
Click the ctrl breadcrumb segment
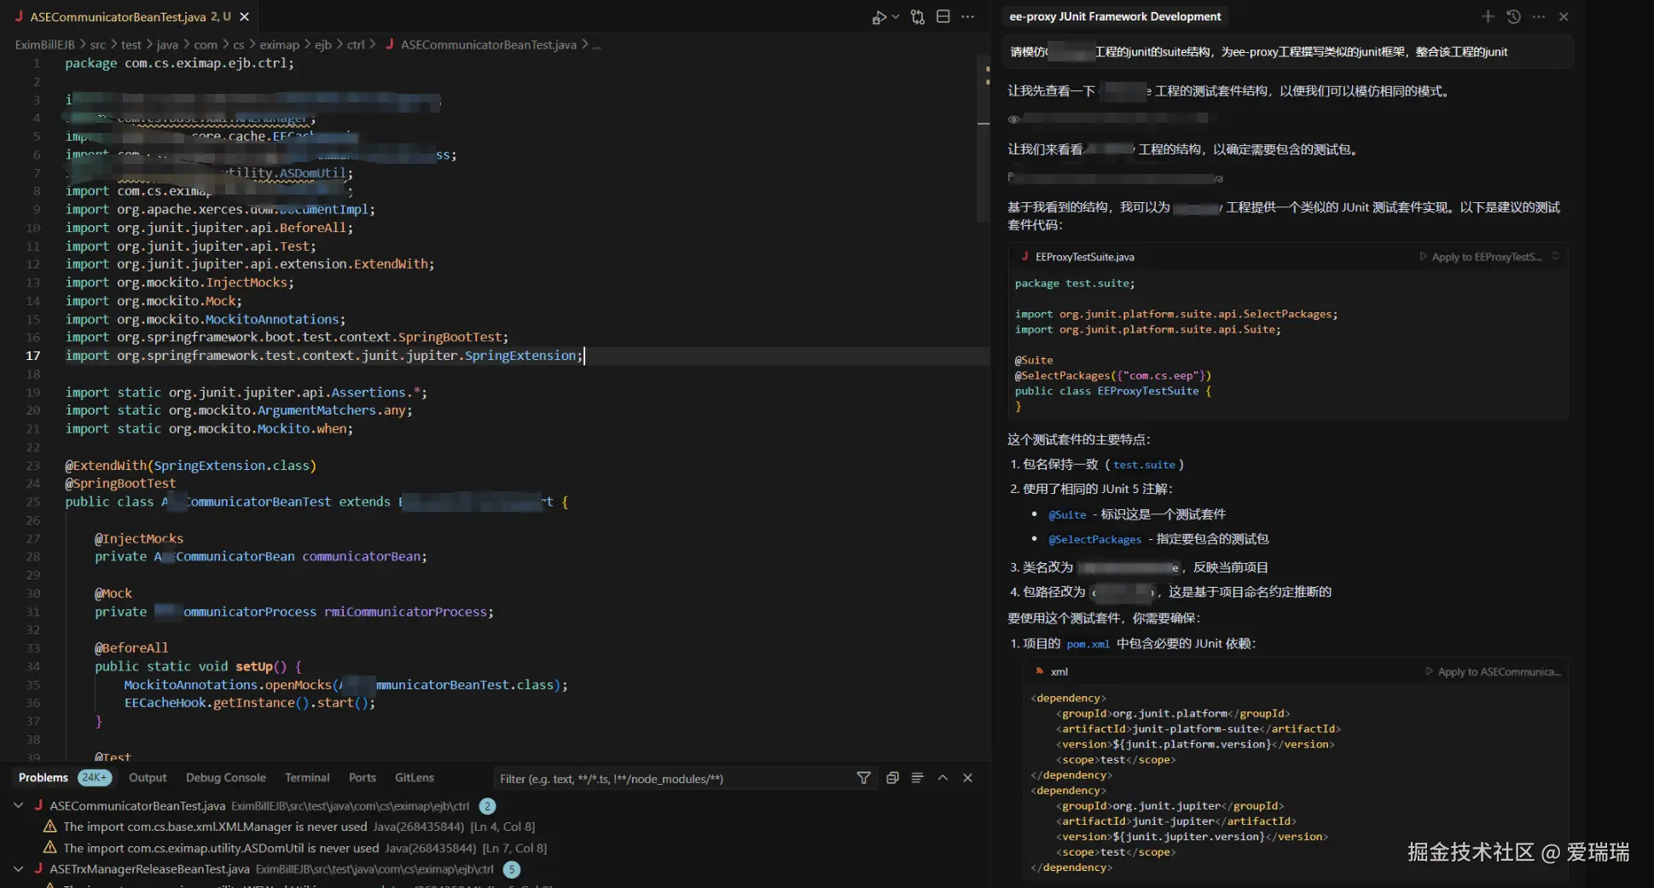point(356,44)
